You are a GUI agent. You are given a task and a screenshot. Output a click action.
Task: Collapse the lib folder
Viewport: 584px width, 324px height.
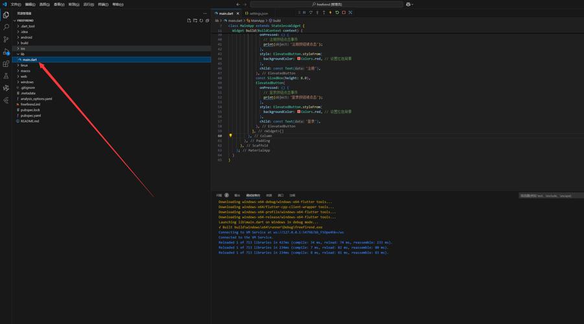click(22, 54)
